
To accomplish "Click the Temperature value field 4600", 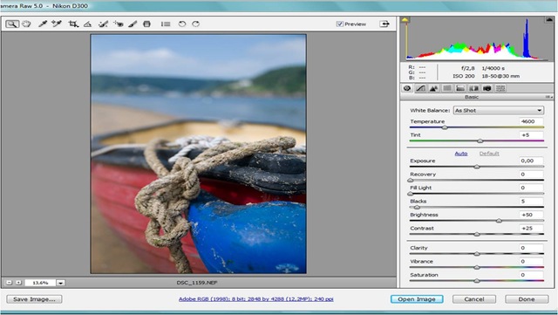I will pyautogui.click(x=531, y=121).
